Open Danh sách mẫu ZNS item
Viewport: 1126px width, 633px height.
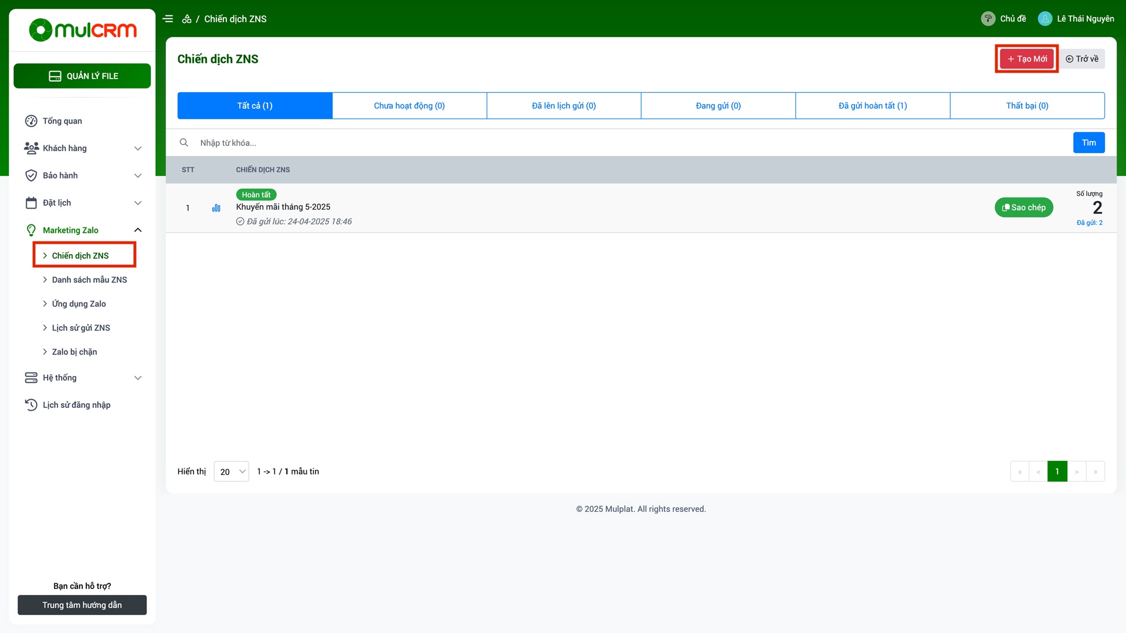[89, 280]
